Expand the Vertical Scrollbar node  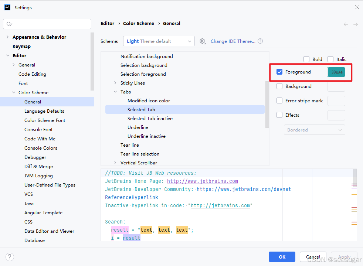pos(115,163)
